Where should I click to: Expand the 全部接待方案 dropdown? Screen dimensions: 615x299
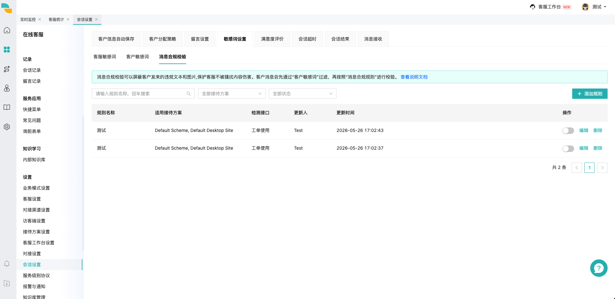(232, 94)
